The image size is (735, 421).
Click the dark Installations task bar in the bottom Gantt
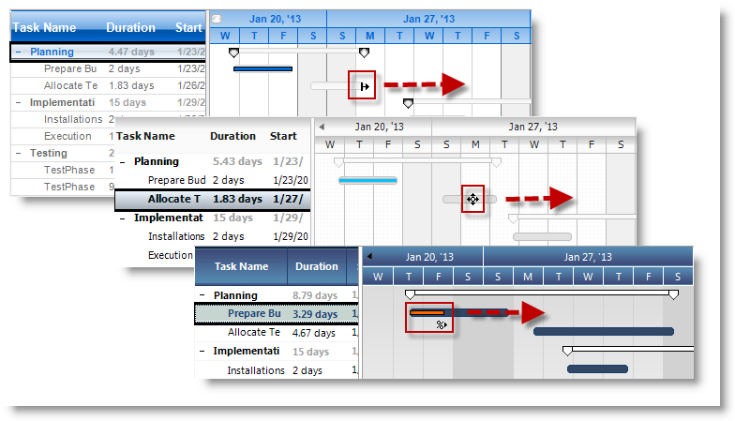(x=598, y=369)
